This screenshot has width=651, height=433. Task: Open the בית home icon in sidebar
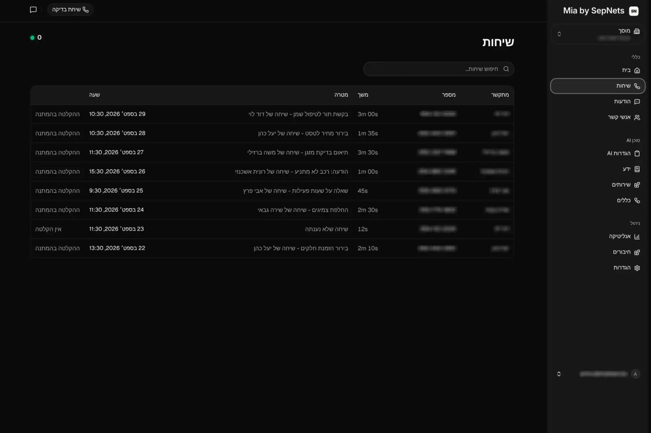point(637,70)
